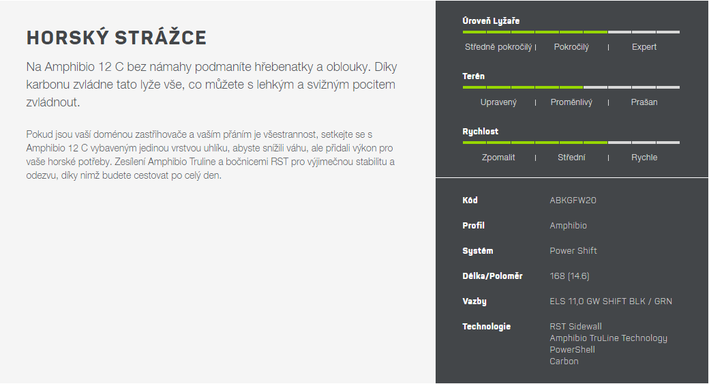Viewport: 709px width, 384px height.
Task: Click the Terén rating bar
Action: 571,87
